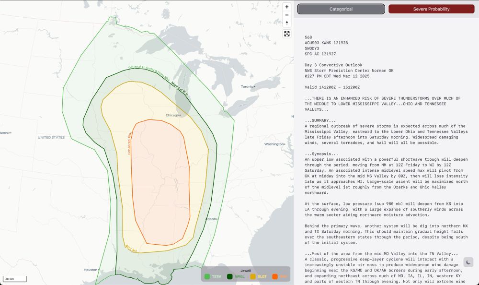Click the 200 km map scale bar
The width and height of the screenshot is (479, 285).
click(x=14, y=279)
